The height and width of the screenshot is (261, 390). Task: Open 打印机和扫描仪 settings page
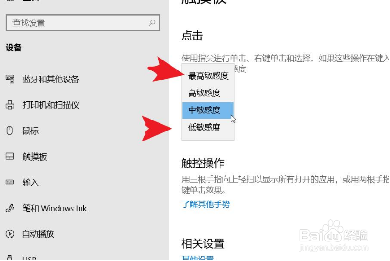[51, 105]
